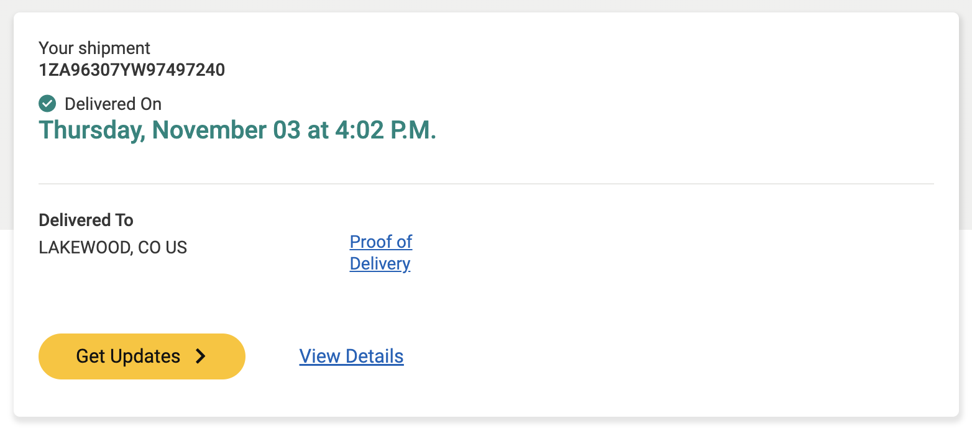Click the chevron arrow on Get Updates
Screen dimensions: 972x431
point(200,356)
